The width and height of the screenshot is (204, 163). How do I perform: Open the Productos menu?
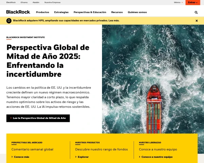click(x=42, y=12)
